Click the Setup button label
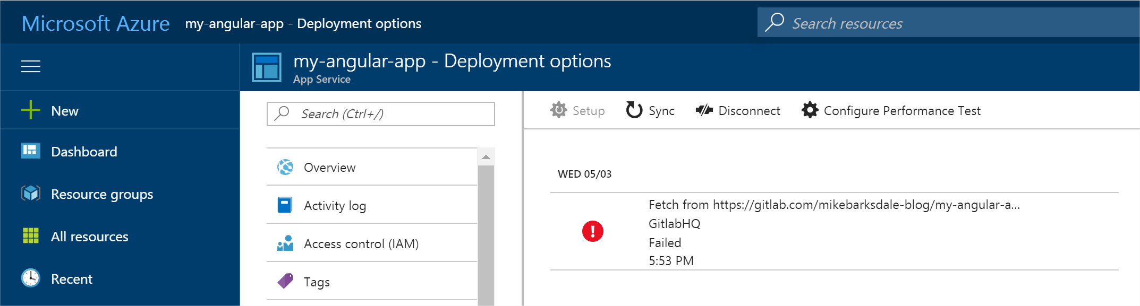Viewport: 1140px width, 306px height. (589, 111)
